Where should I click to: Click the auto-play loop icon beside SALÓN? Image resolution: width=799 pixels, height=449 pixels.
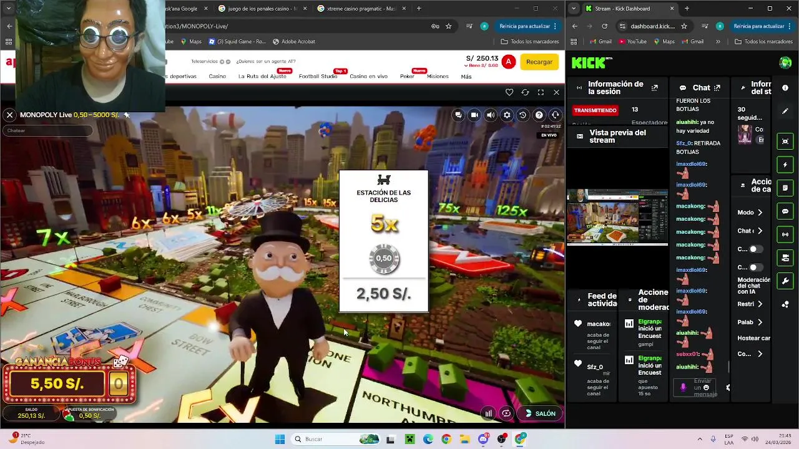[x=506, y=413]
